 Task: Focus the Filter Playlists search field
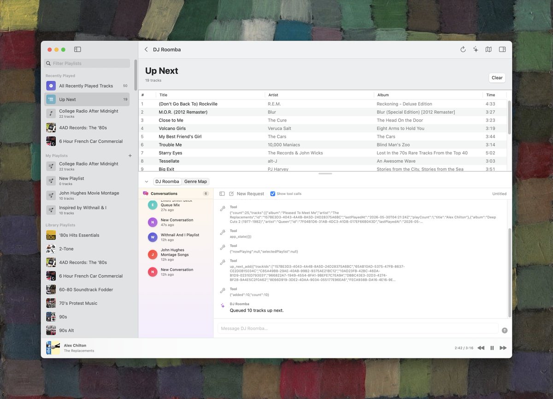coord(87,63)
